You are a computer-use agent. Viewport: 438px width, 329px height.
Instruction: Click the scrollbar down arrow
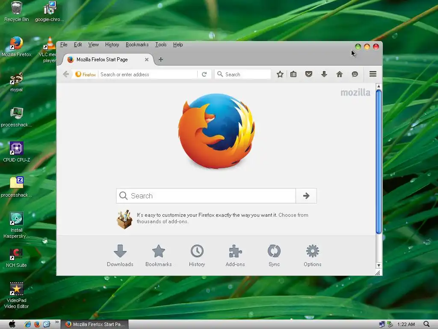pos(379,265)
